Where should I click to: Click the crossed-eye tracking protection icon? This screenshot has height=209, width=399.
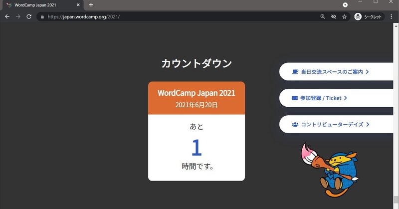(x=334, y=16)
